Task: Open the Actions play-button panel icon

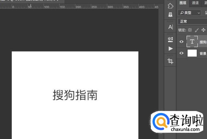Action: 171,48
